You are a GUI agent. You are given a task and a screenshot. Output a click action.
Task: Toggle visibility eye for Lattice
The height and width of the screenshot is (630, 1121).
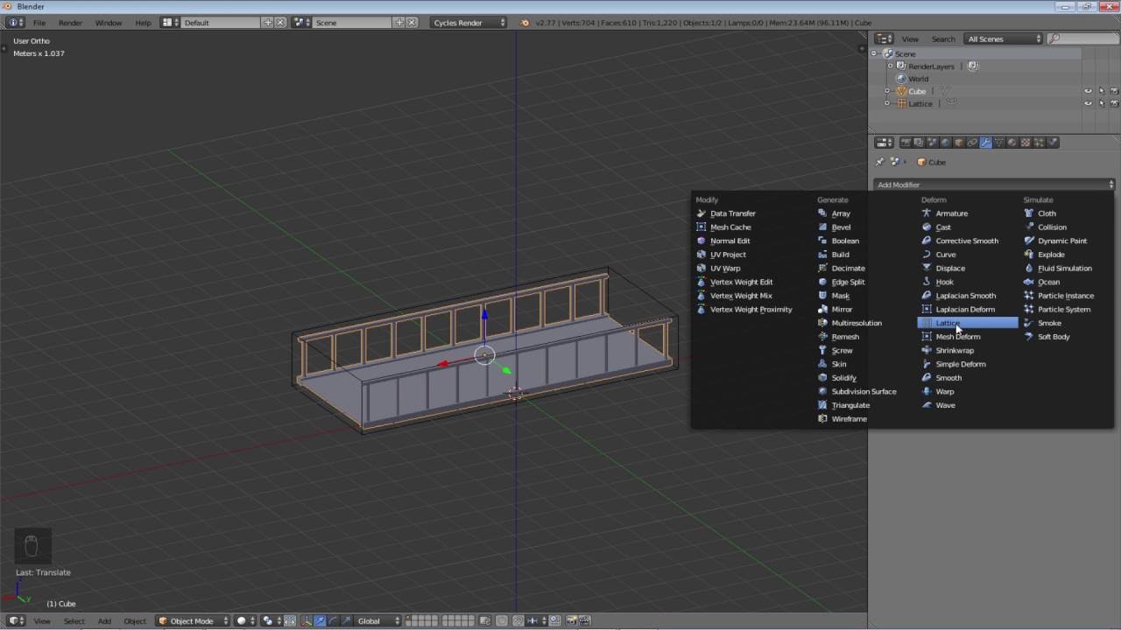point(1089,103)
